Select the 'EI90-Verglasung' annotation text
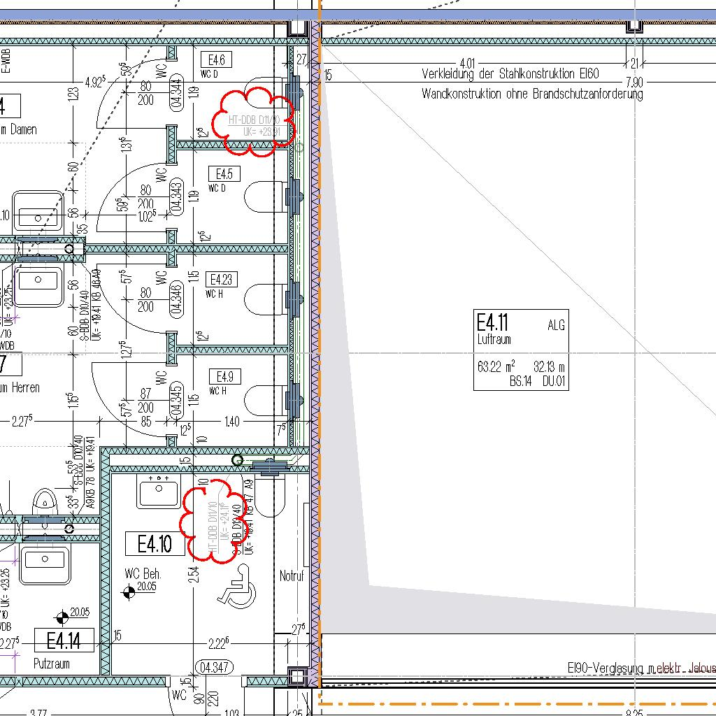The height and width of the screenshot is (716, 716). point(640,668)
